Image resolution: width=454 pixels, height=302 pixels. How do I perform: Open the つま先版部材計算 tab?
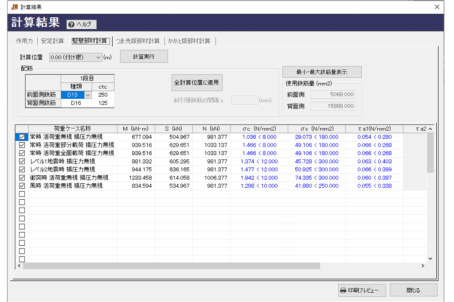pos(138,41)
